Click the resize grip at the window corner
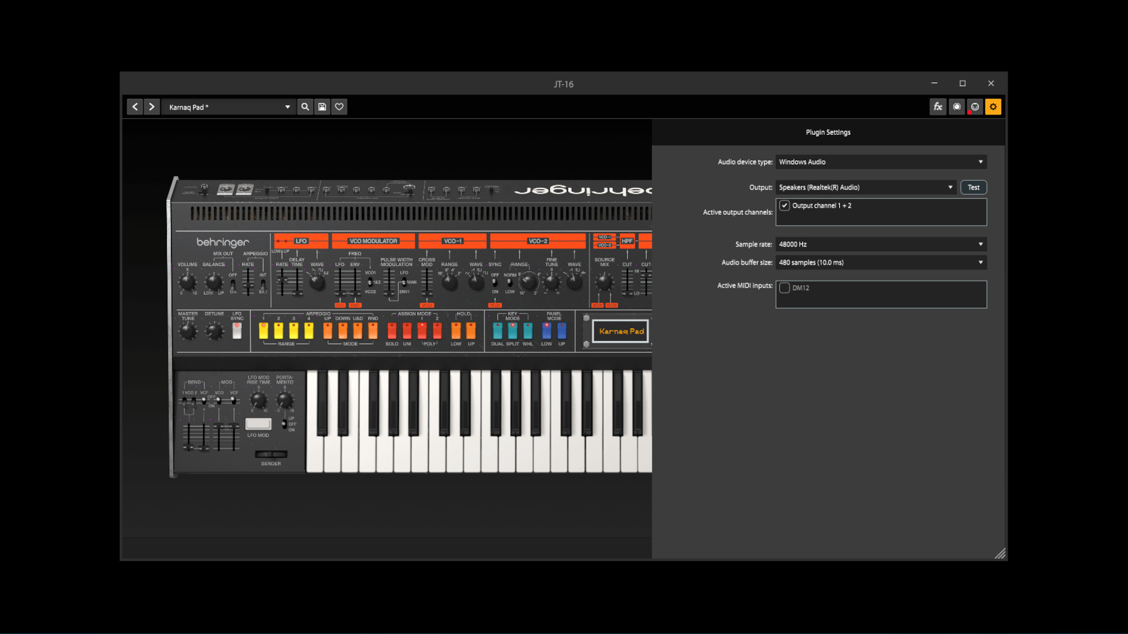The height and width of the screenshot is (634, 1128). [x=1000, y=554]
